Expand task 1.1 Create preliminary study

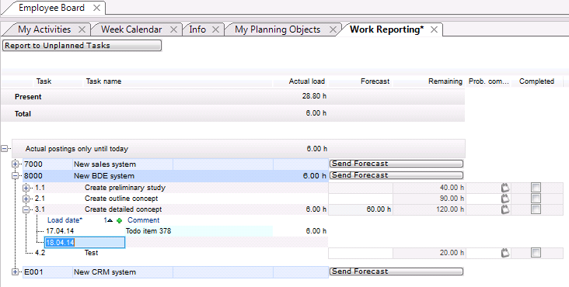coord(26,188)
